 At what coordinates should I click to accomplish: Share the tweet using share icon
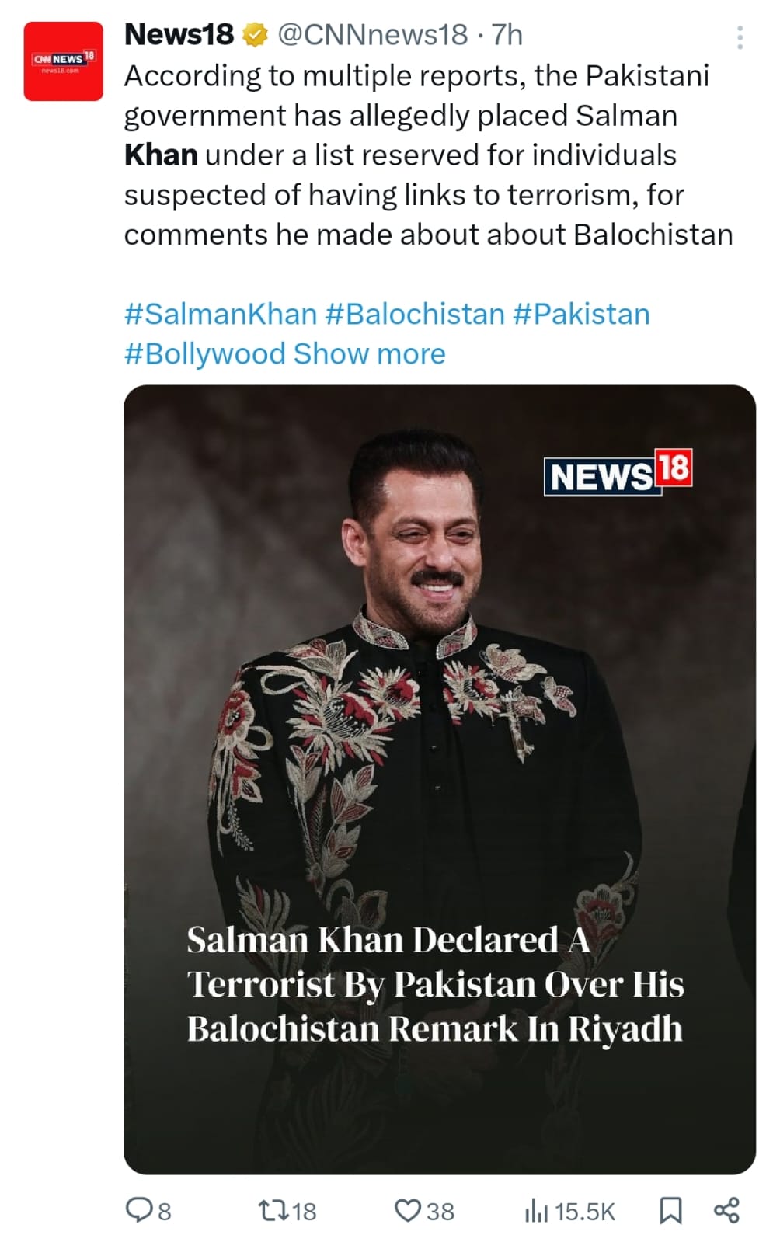pos(726,1209)
